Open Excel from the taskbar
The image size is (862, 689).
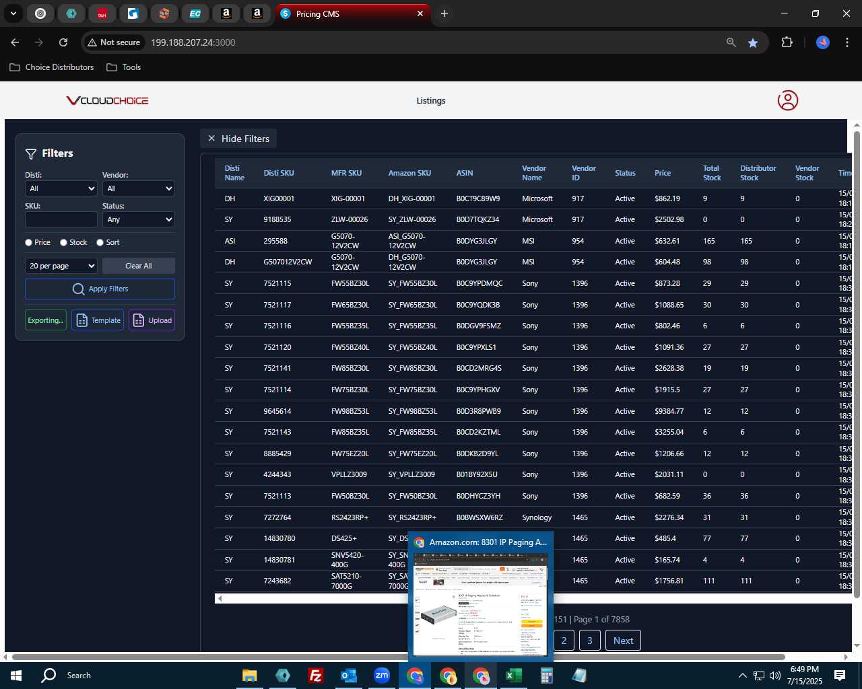click(x=513, y=676)
